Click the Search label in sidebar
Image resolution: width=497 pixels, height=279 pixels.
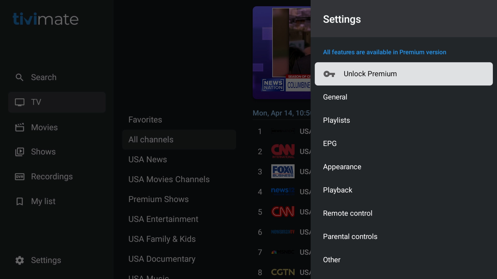coord(44,77)
